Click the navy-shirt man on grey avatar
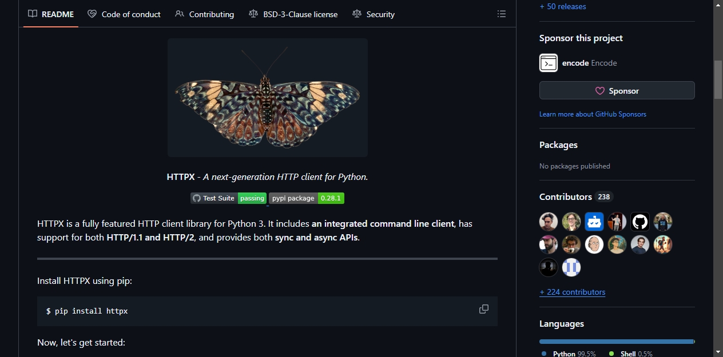The image size is (723, 357). (640, 244)
